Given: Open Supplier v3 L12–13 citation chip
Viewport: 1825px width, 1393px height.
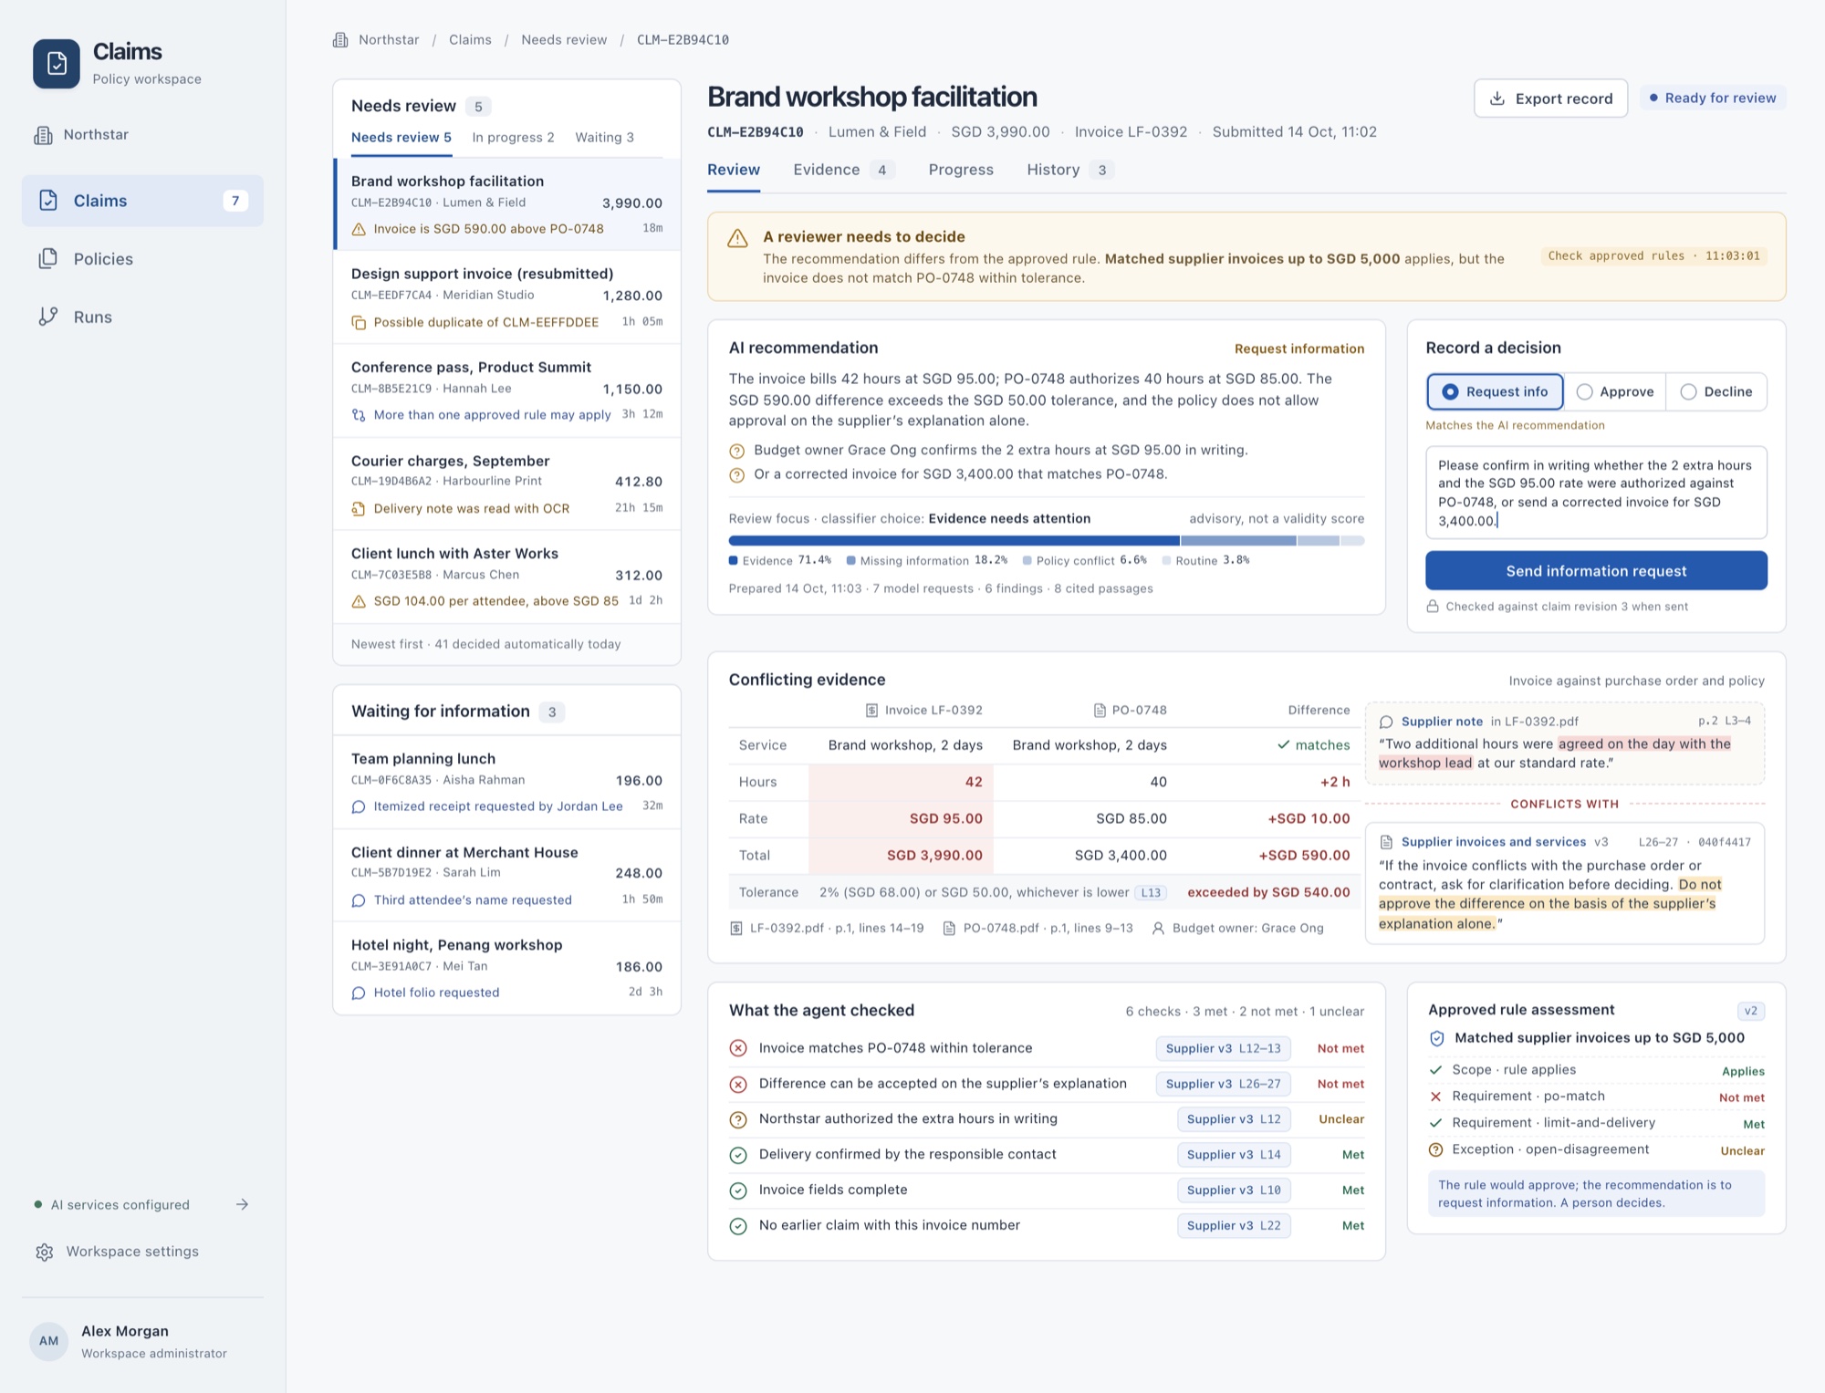Looking at the screenshot, I should (x=1223, y=1048).
